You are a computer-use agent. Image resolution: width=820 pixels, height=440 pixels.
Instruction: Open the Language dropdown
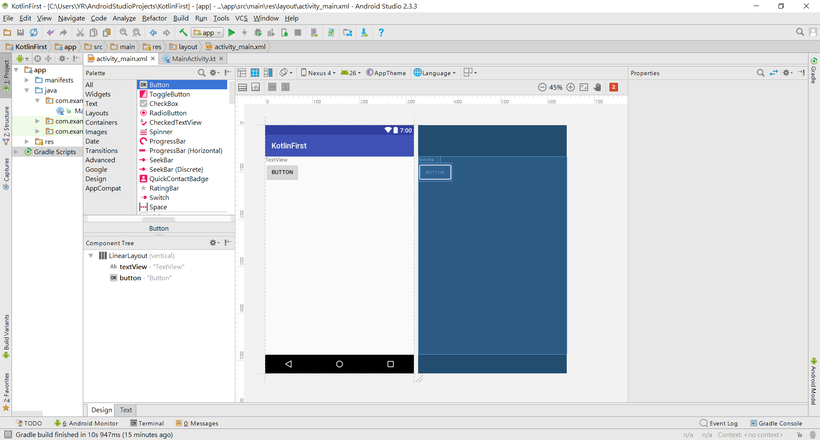coord(435,73)
